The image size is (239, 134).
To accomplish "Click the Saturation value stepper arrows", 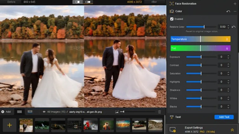I will click(x=228, y=73).
